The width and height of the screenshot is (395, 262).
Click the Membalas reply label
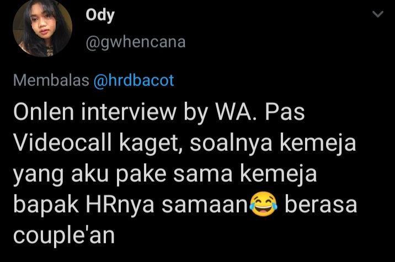tap(51, 80)
